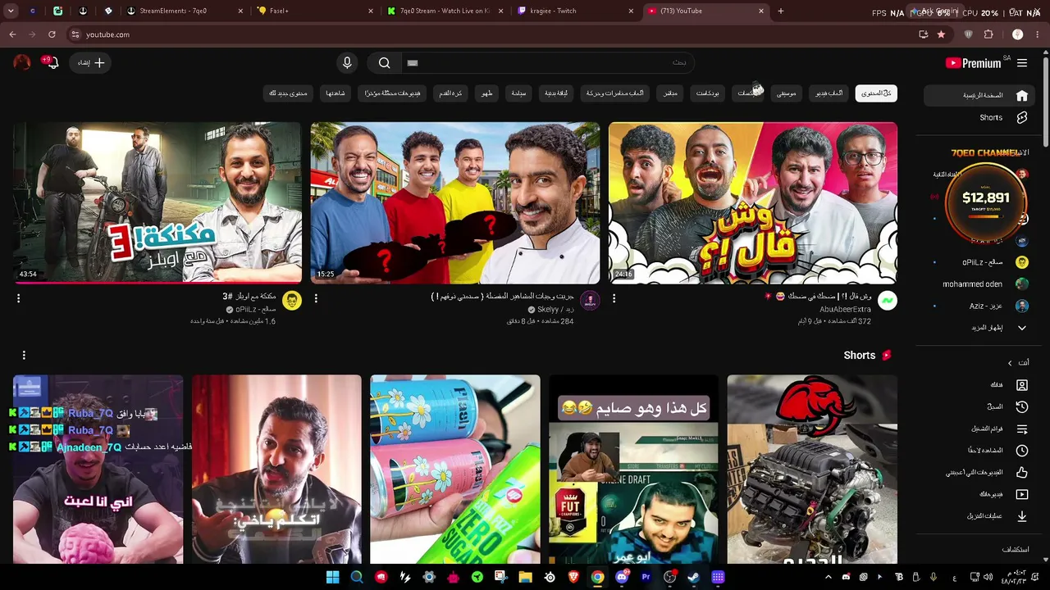The width and height of the screenshot is (1050, 590).
Task: Open the pink brain Short
Action: 98,470
